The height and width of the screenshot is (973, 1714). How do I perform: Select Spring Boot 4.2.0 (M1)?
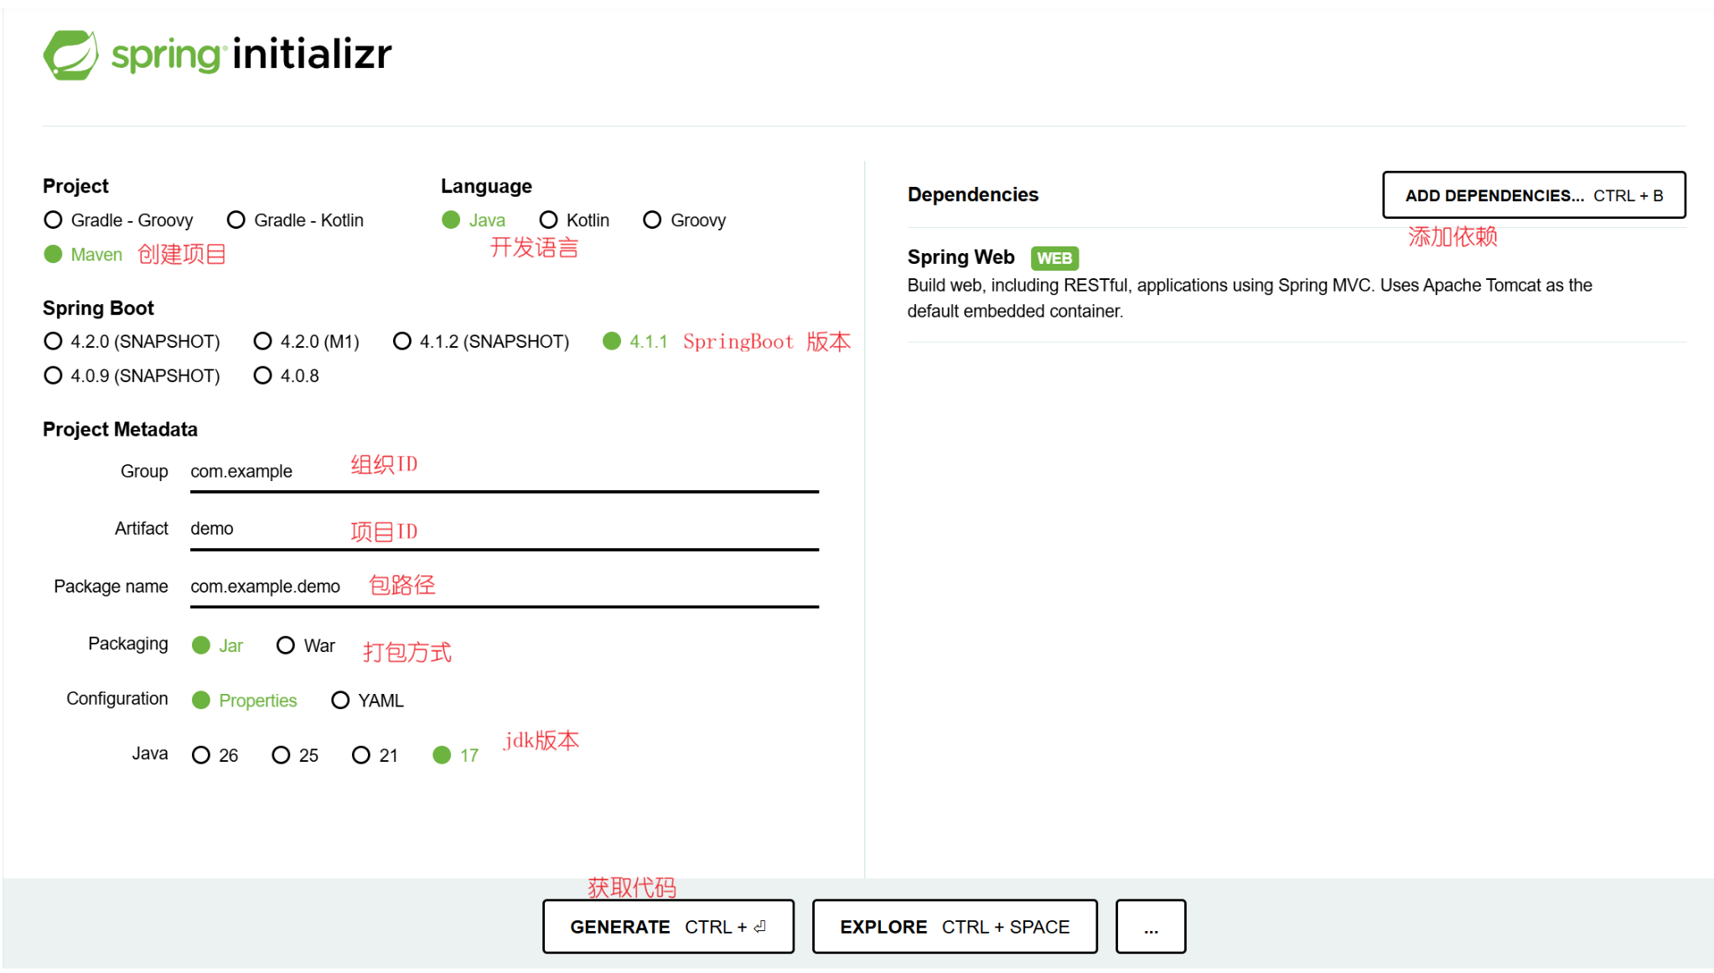click(x=307, y=342)
